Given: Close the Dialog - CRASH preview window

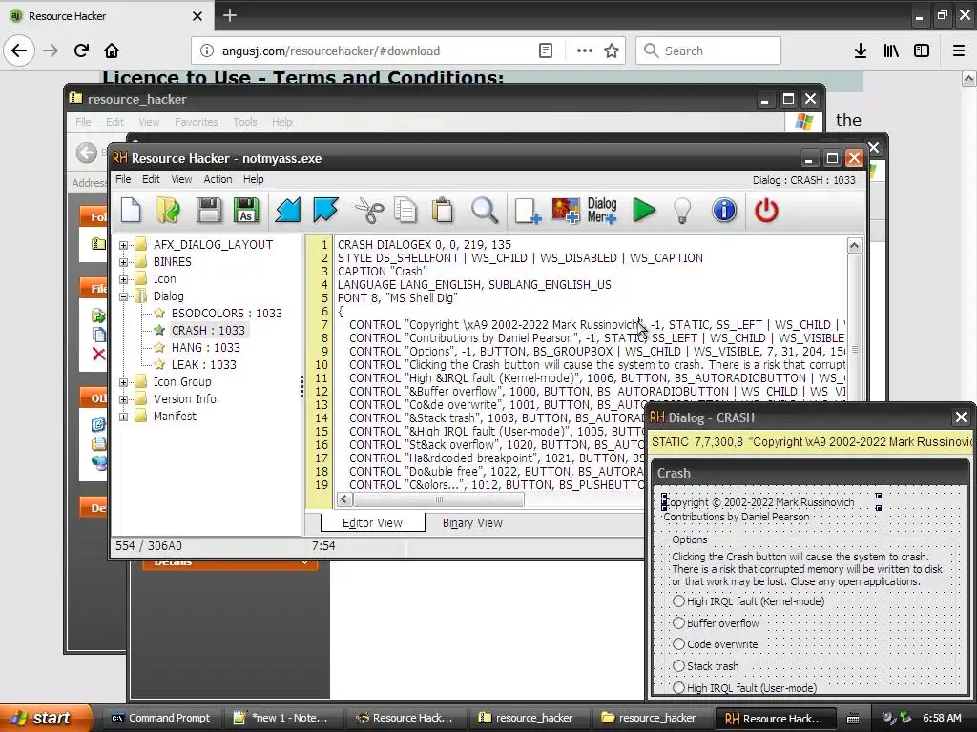Looking at the screenshot, I should [961, 417].
